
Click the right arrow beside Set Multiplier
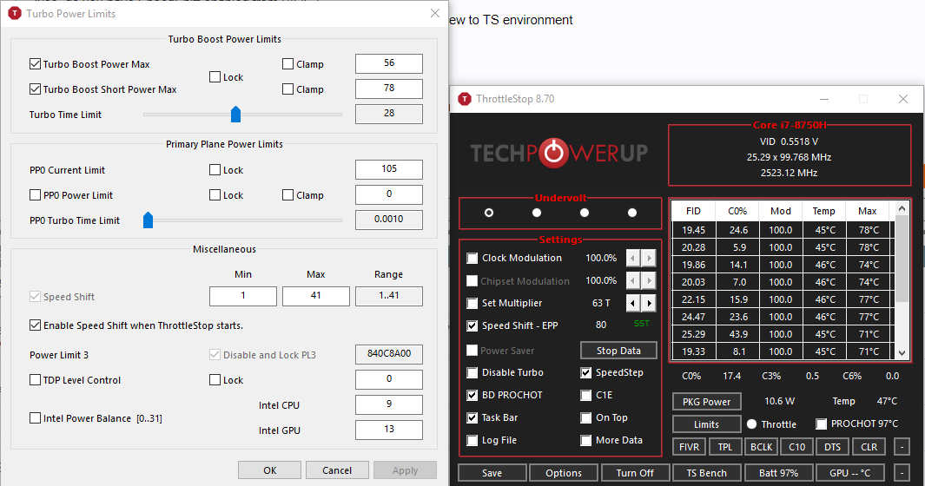tap(648, 303)
